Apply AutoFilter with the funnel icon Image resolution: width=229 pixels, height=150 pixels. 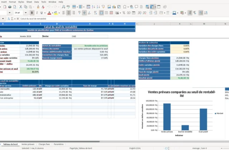pyautogui.click(x=103, y=7)
